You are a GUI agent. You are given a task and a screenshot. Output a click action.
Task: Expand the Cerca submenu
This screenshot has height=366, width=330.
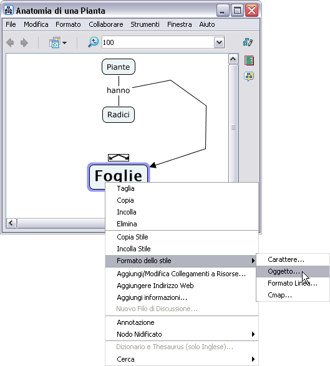pos(182,359)
